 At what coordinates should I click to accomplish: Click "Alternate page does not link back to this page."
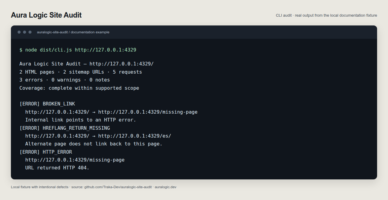94,144
